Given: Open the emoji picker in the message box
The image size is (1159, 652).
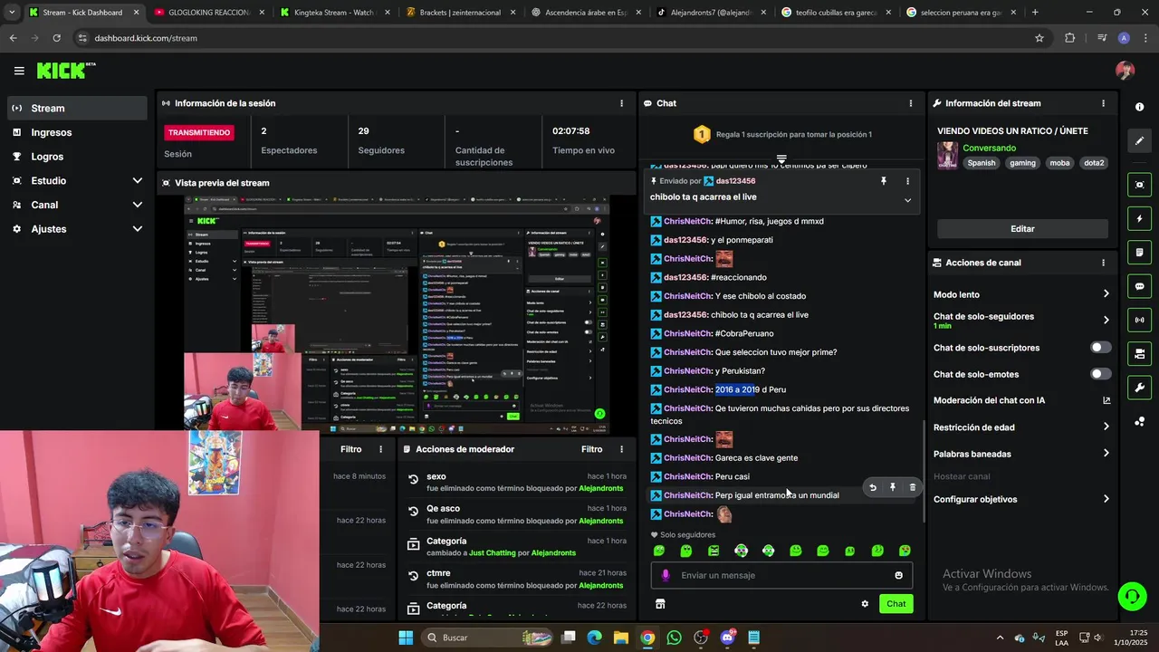Looking at the screenshot, I should [898, 575].
